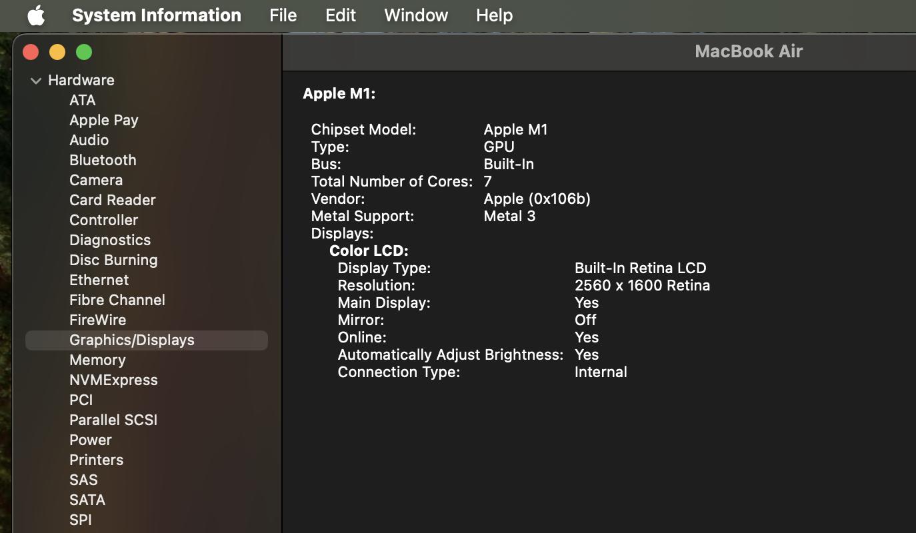Select Bluetooth in the sidebar

click(x=103, y=160)
